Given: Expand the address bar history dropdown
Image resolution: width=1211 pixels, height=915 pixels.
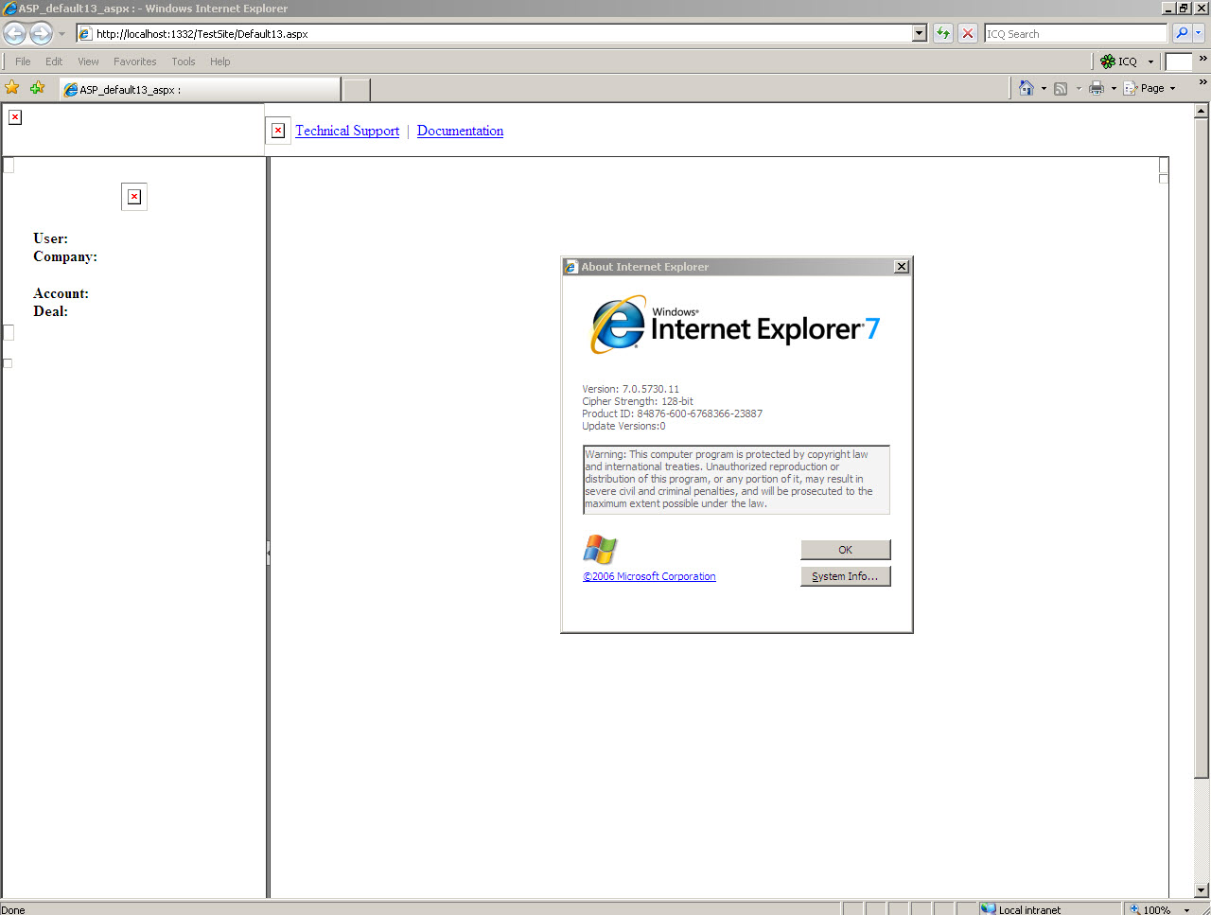Looking at the screenshot, I should (x=919, y=34).
